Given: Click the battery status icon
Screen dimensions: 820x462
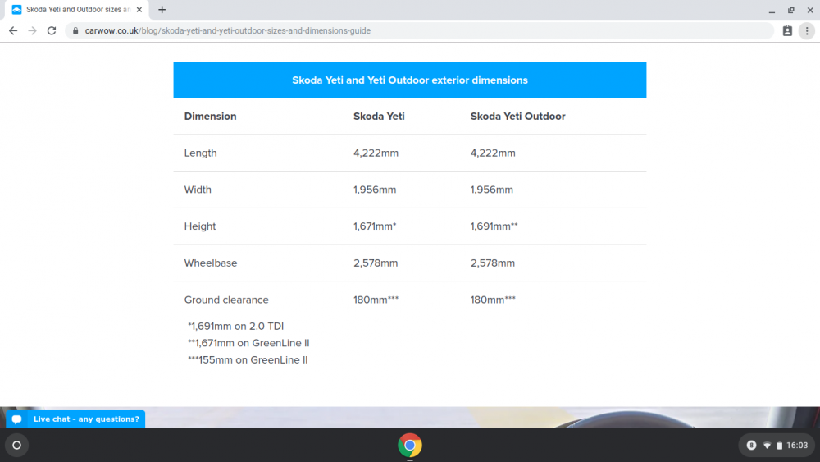Looking at the screenshot, I should click(779, 446).
